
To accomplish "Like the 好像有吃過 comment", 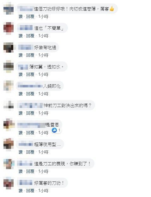I will click(21, 55).
